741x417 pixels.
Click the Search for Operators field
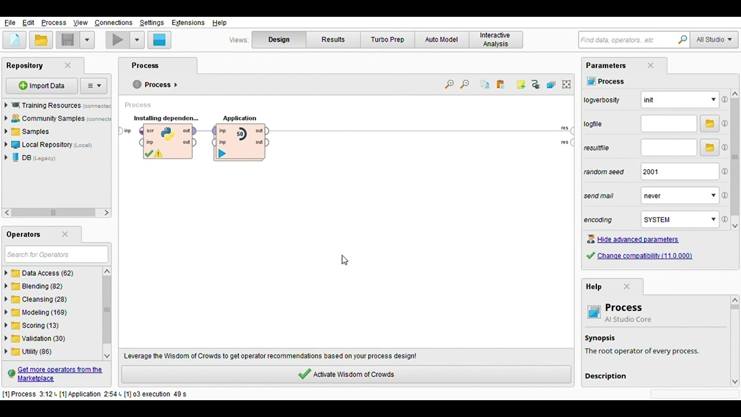(56, 254)
